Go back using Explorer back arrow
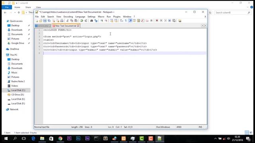This screenshot has width=255, height=143. pos(5,12)
